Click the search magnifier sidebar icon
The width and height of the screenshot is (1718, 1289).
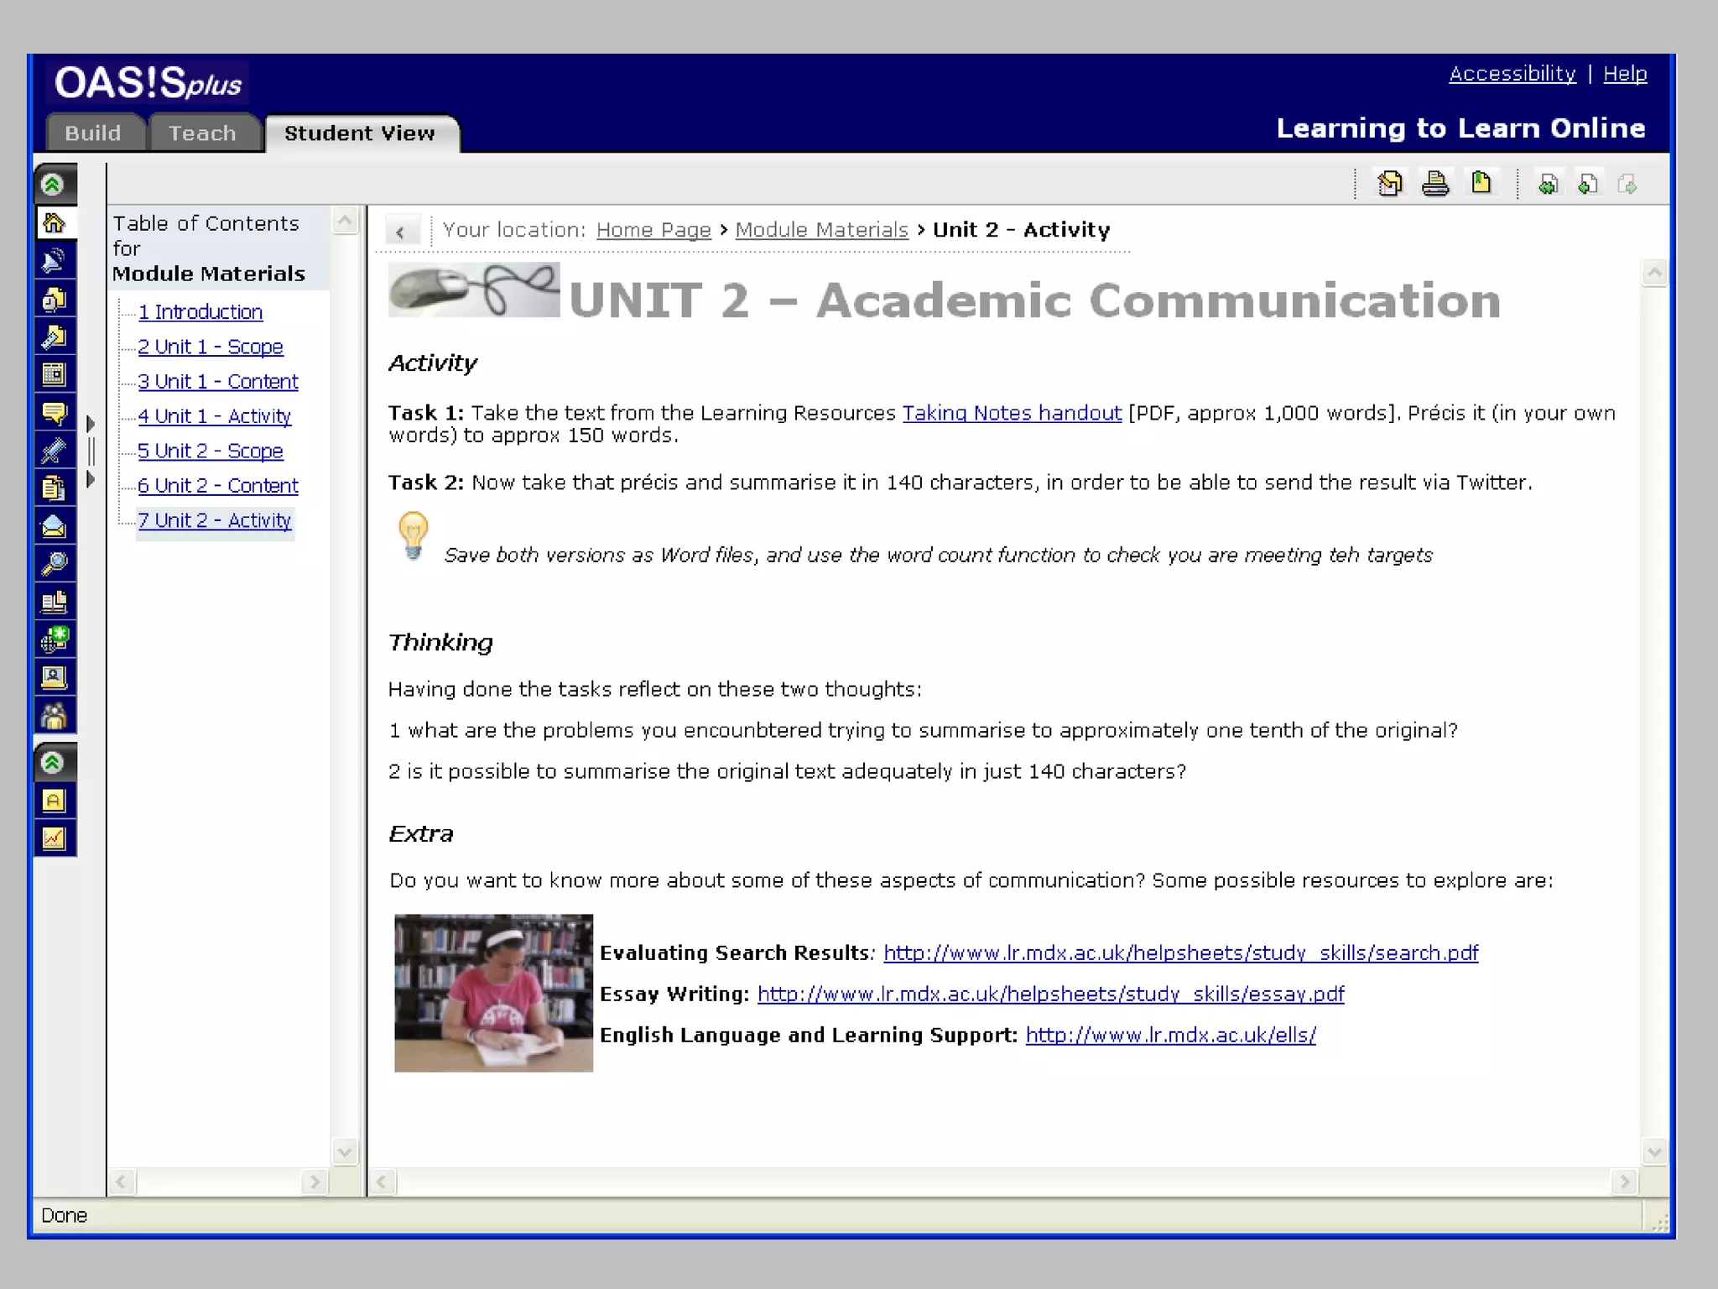tap(54, 564)
